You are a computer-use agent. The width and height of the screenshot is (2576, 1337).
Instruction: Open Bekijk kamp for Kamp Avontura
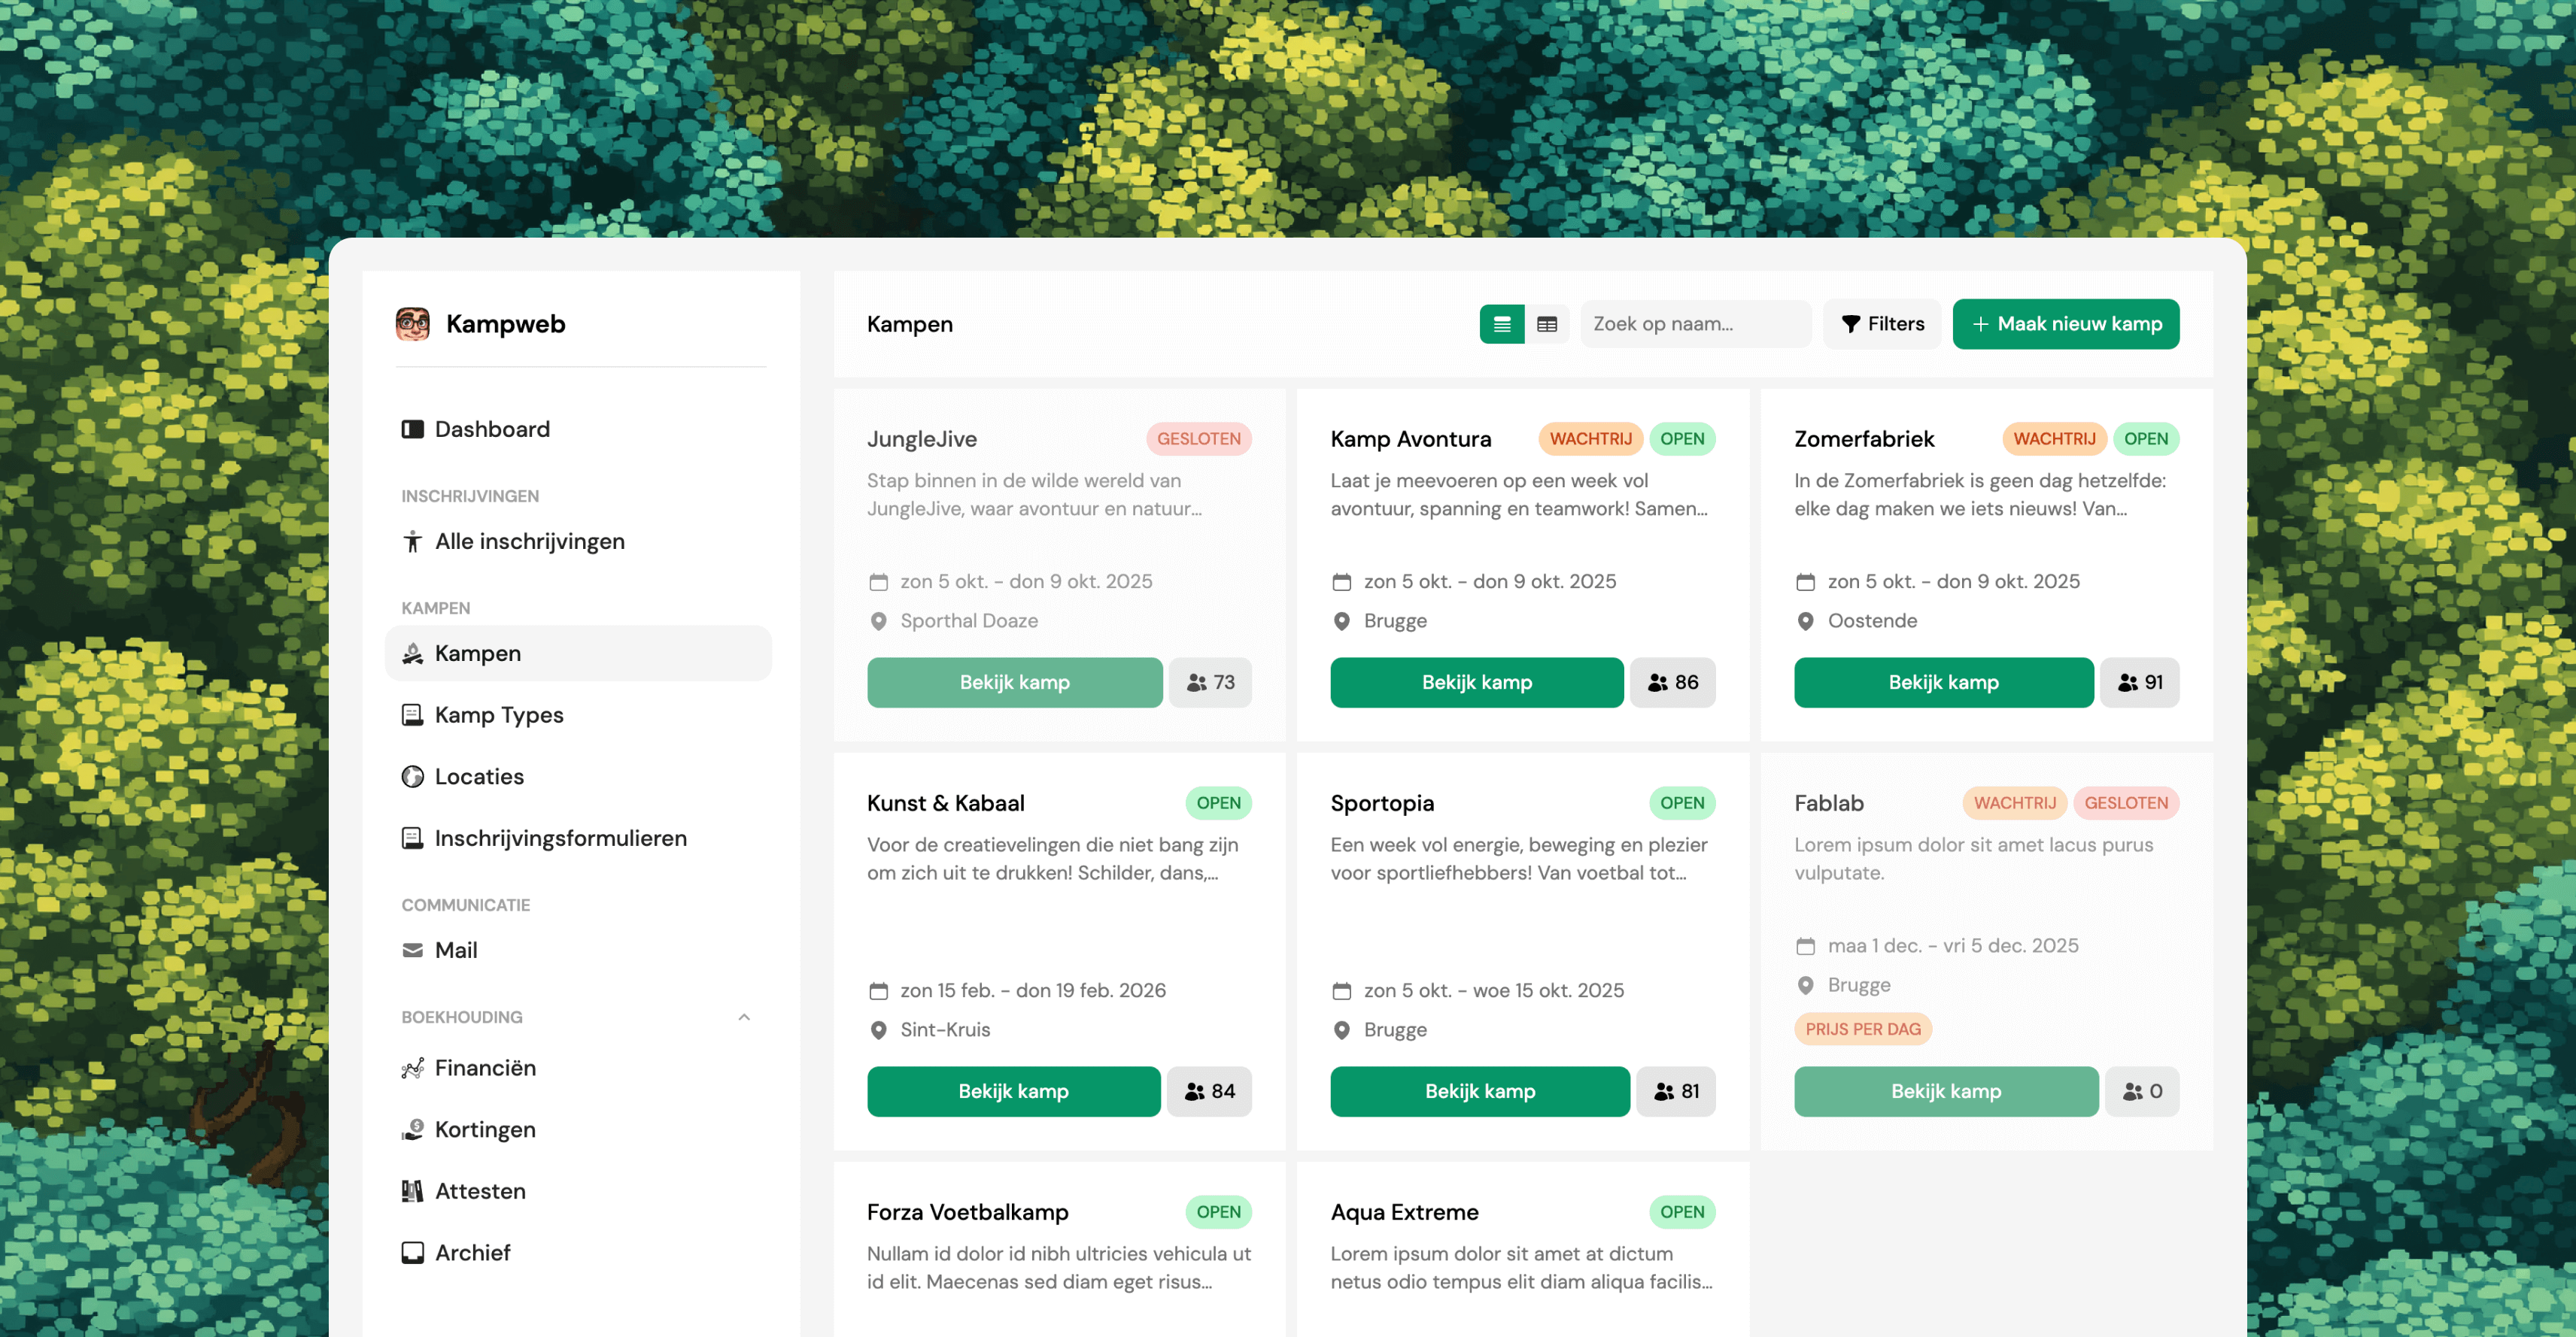point(1476,683)
